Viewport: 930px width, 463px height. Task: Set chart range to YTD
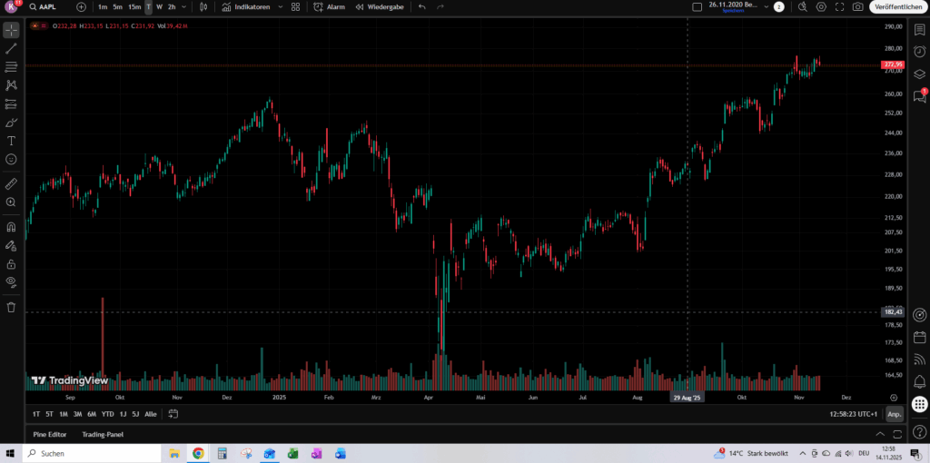coord(107,414)
